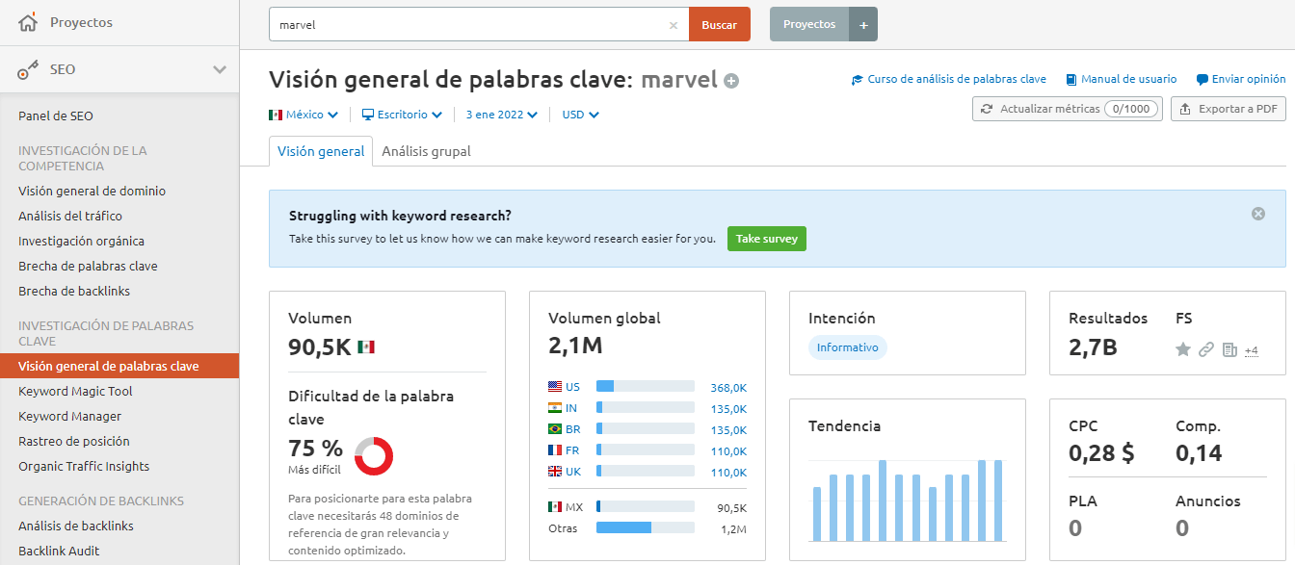
Task: Open the Proyectos home icon
Action: coord(28,22)
